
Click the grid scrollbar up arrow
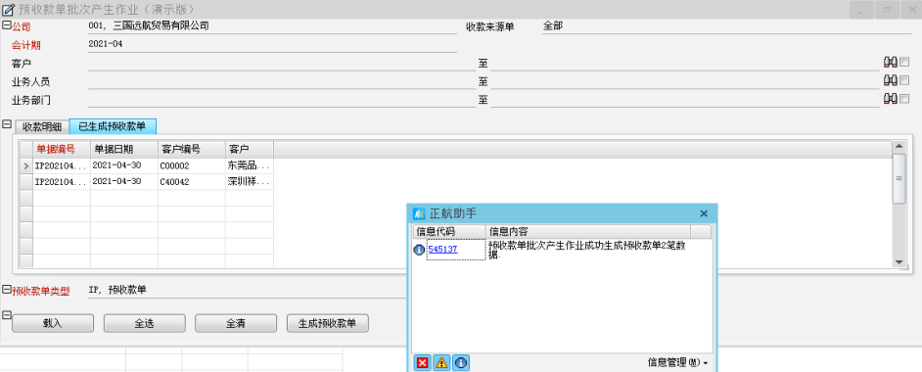(x=899, y=146)
